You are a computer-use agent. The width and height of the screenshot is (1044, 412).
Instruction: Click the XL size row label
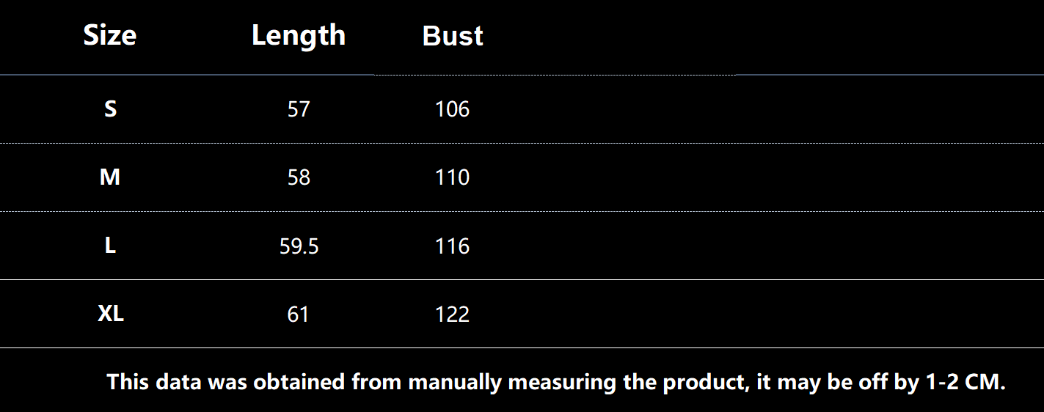111,314
